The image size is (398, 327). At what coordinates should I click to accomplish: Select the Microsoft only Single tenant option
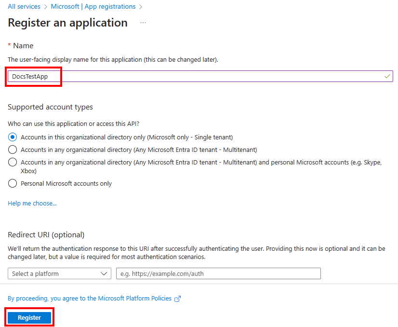(x=12, y=137)
